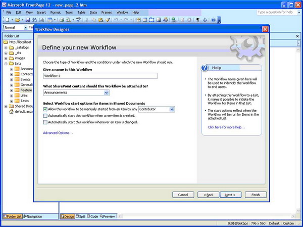Click the Stop icon in toolbar
The height and width of the screenshot is (227, 303).
point(189,20)
